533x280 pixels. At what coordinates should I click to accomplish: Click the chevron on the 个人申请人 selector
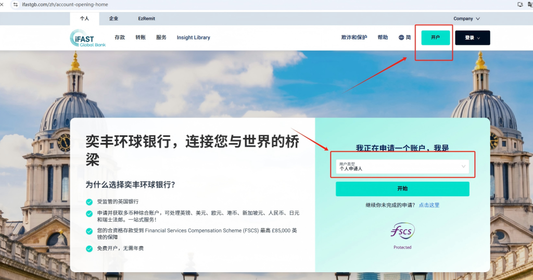(x=463, y=166)
